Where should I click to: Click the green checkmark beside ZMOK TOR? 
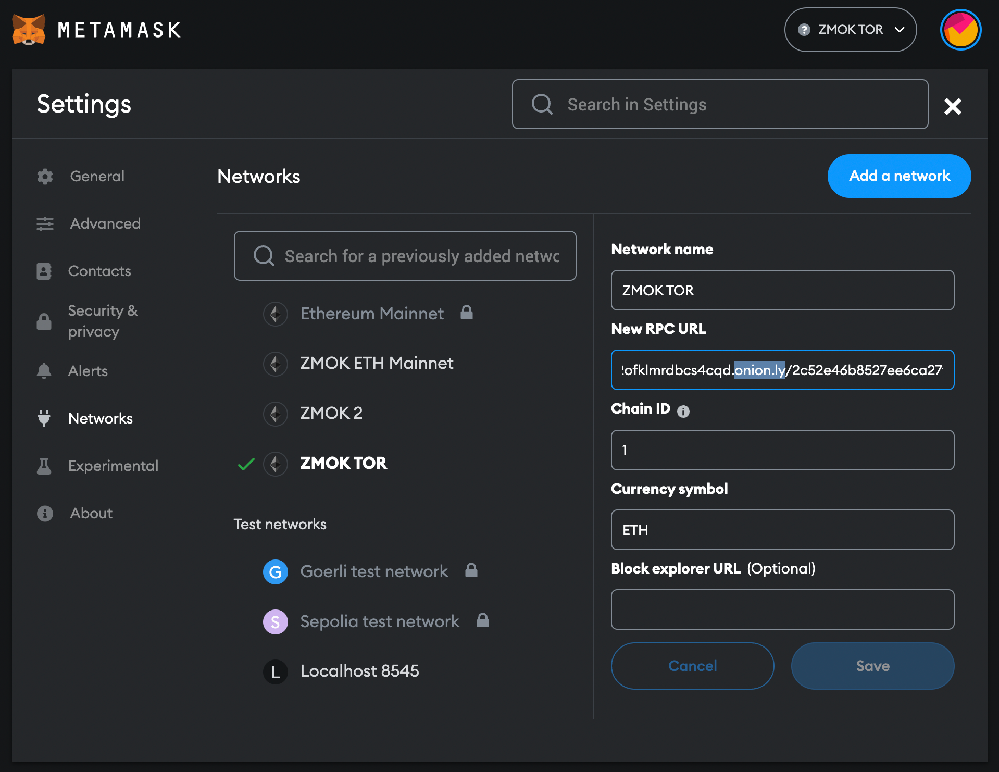(246, 464)
